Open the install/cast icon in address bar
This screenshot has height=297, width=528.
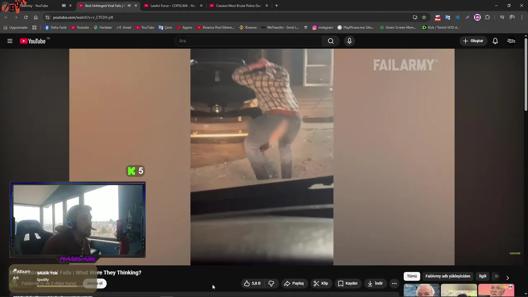(415, 17)
